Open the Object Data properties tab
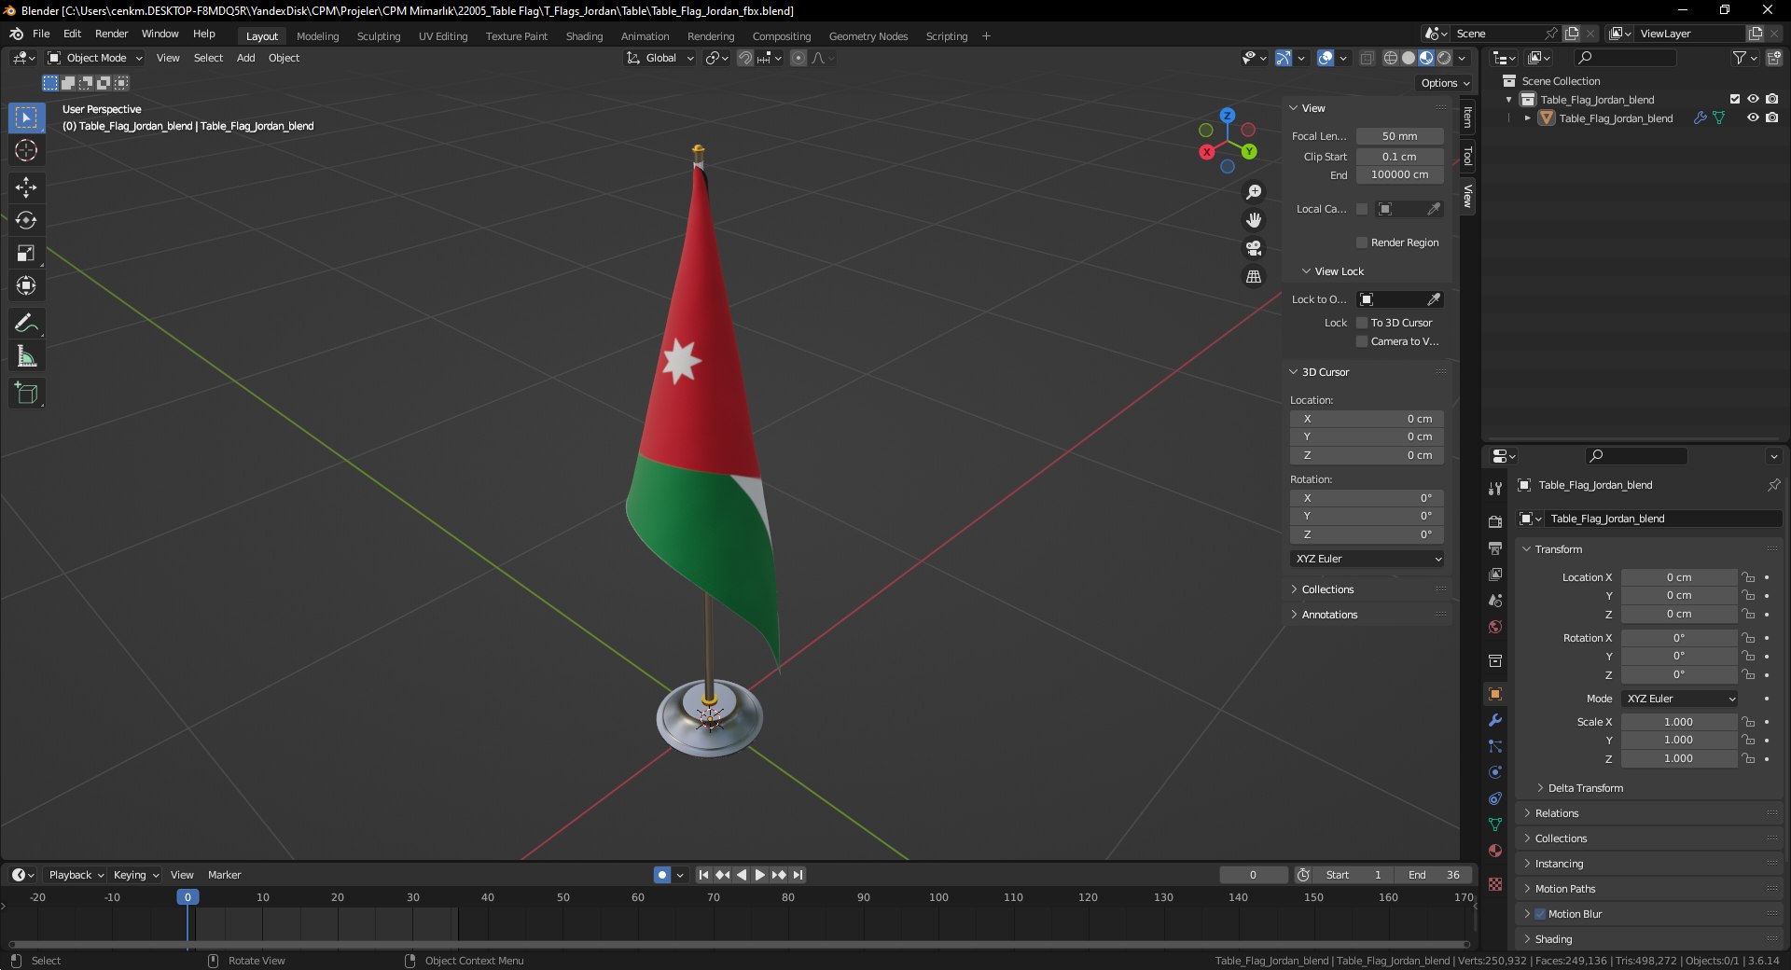Screen dimensions: 1791x970 (x=1495, y=824)
